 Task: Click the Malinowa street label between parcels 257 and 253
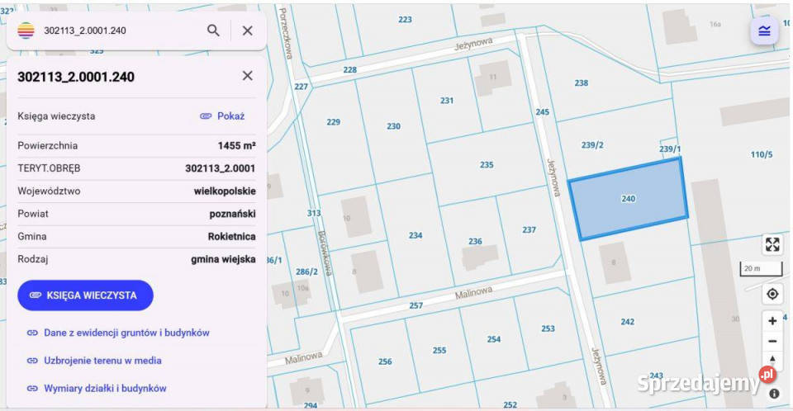473,293
